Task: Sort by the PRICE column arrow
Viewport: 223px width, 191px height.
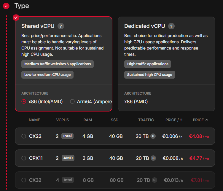Action: point(207,120)
